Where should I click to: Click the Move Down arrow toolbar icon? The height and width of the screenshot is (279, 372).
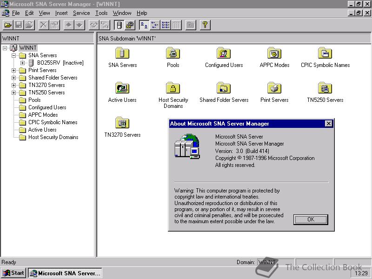(80, 25)
